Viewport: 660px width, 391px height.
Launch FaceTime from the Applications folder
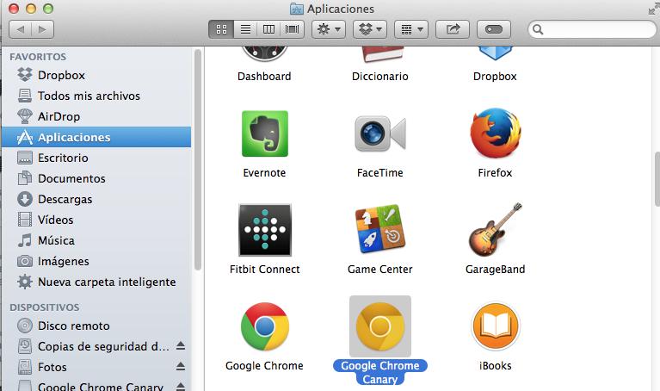379,133
